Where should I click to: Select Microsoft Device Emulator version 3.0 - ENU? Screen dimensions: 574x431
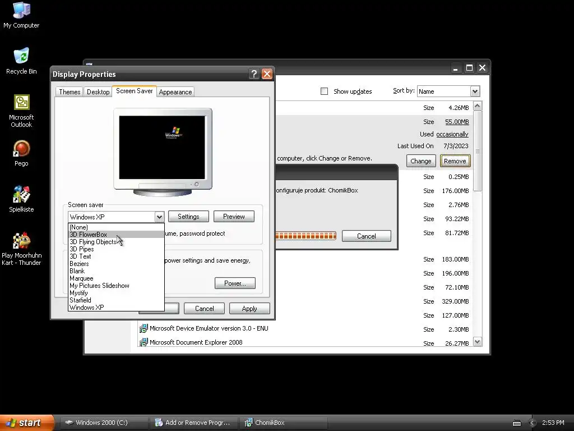[x=209, y=328]
